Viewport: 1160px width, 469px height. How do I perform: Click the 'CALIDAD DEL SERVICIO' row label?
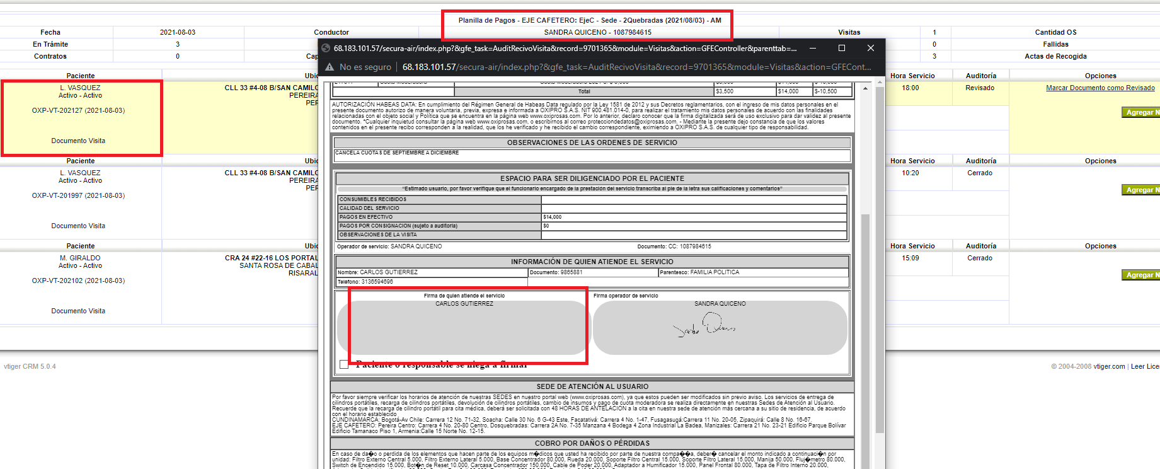click(369, 208)
